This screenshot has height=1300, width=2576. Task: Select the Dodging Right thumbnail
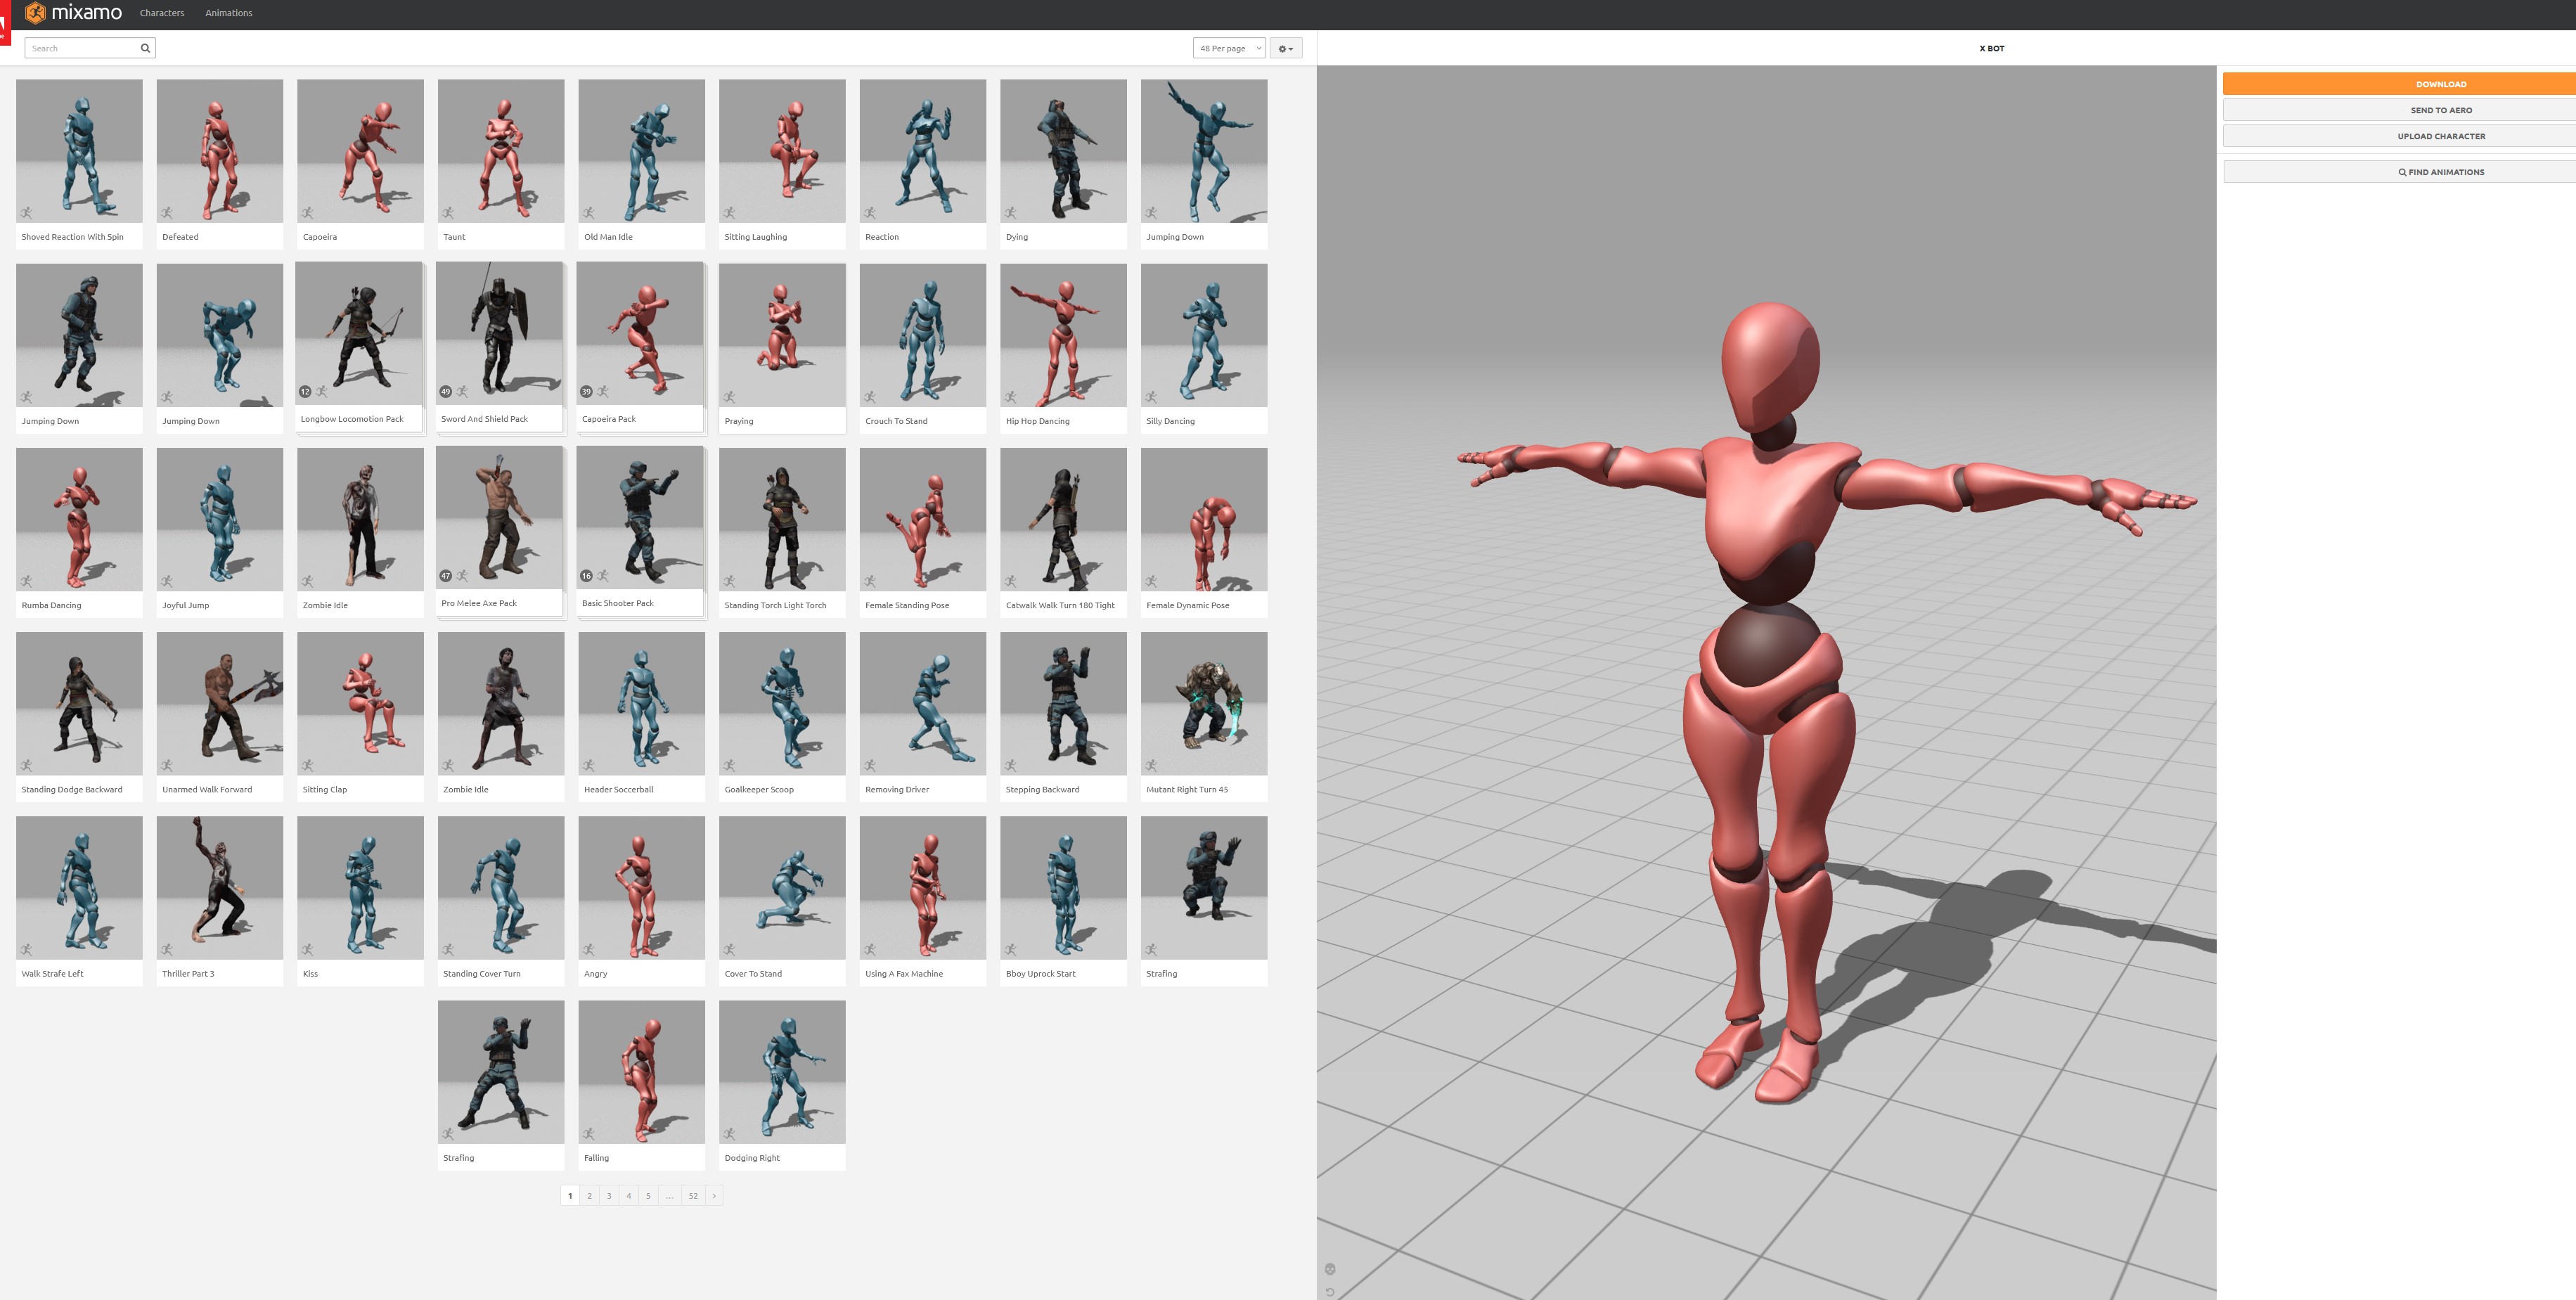point(782,1071)
